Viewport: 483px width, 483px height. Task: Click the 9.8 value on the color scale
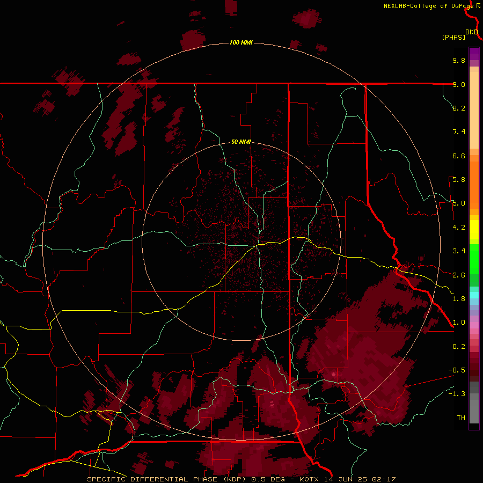(459, 60)
